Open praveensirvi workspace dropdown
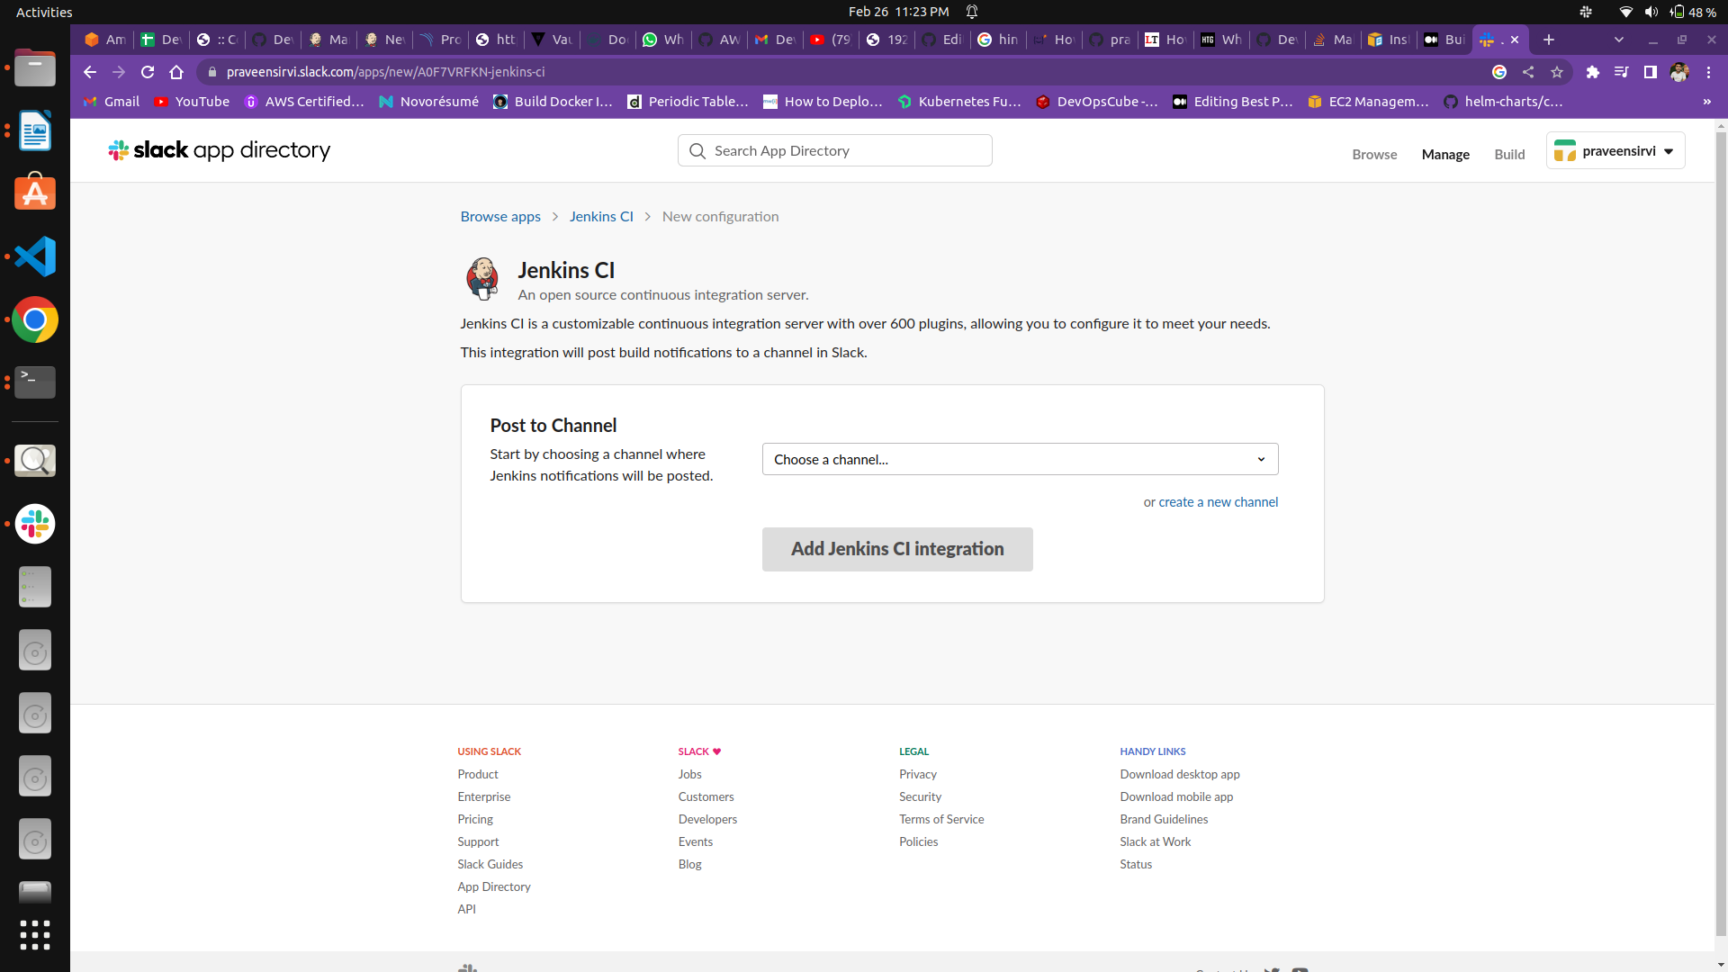Viewport: 1728px width, 972px height. (x=1615, y=151)
